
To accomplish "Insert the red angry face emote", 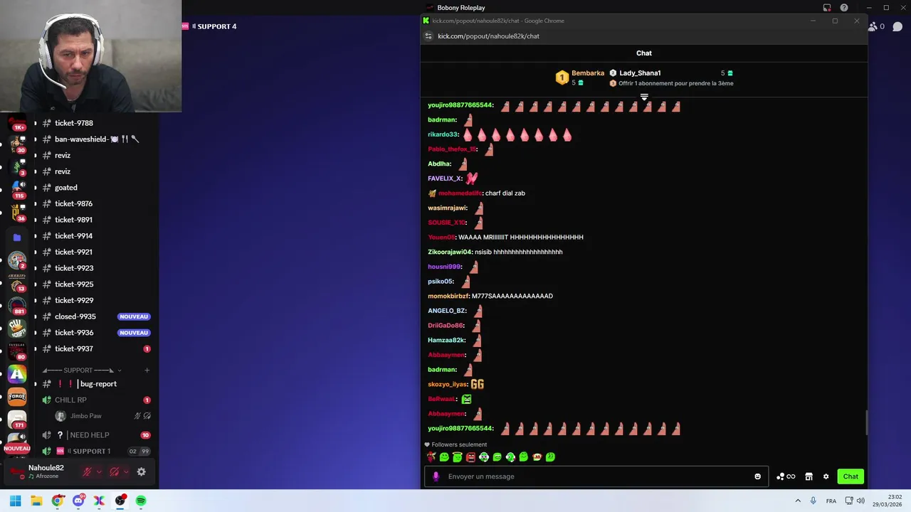I will pyautogui.click(x=470, y=457).
